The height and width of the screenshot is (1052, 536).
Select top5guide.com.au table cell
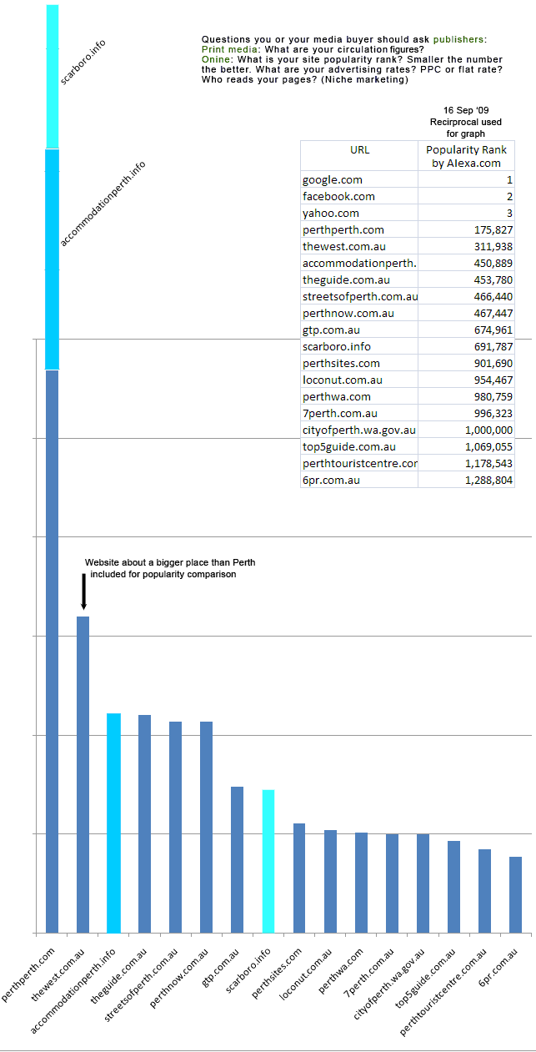click(359, 446)
